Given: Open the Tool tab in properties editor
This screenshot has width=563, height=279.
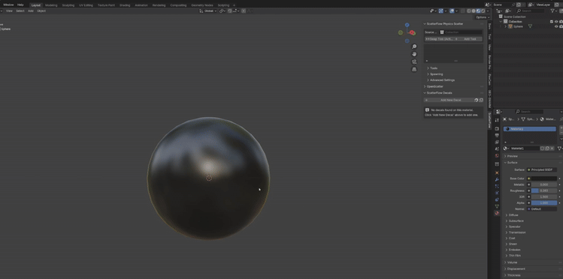Looking at the screenshot, I should 497,120.
